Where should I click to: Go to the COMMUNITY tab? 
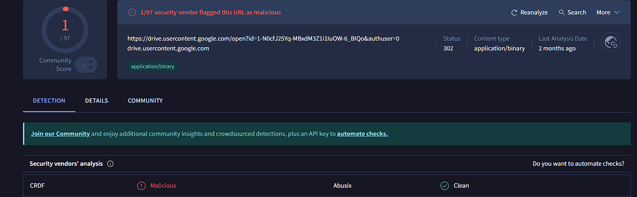click(x=145, y=100)
